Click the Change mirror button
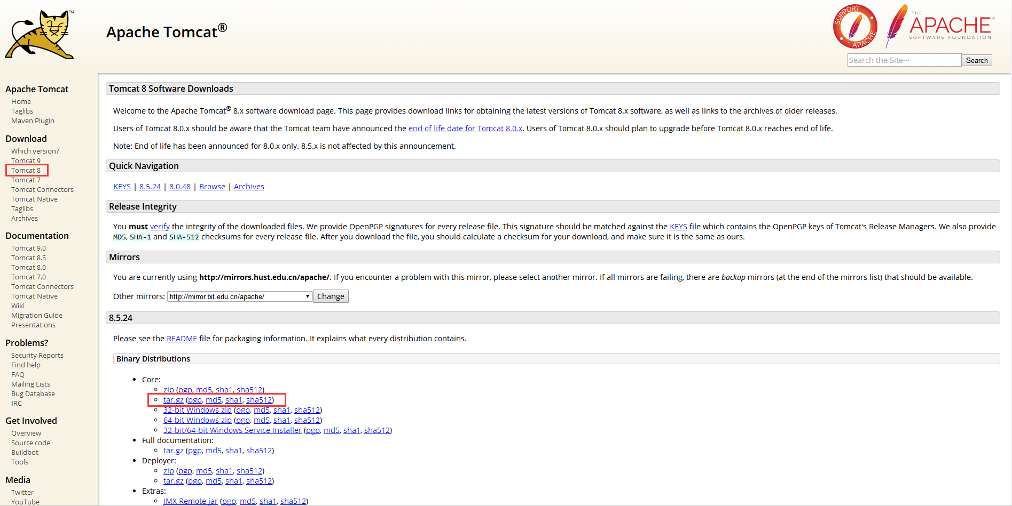 [331, 296]
